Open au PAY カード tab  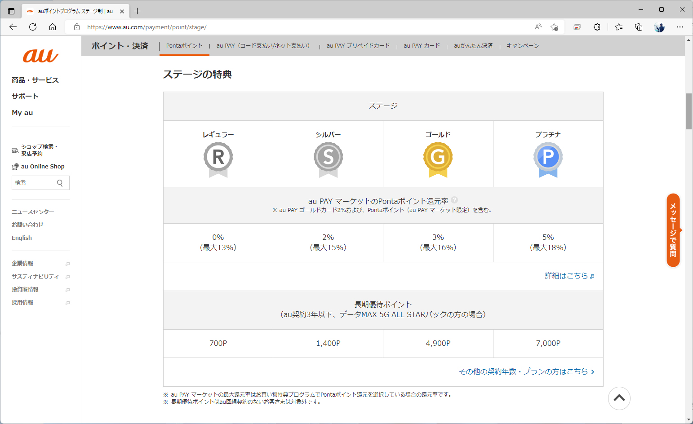click(422, 46)
